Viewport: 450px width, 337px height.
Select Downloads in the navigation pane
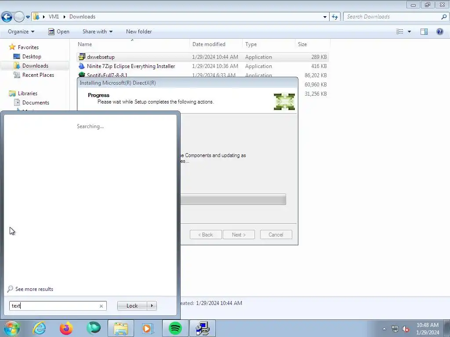pos(35,66)
